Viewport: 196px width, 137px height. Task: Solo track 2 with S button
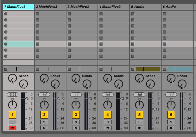[44, 122]
